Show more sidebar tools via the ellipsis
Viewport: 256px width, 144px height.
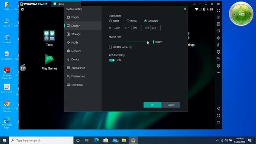coord(218,73)
